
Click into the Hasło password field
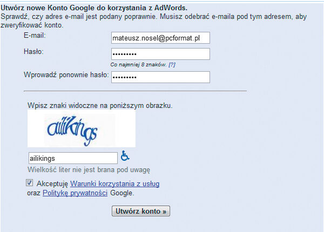[160, 54]
